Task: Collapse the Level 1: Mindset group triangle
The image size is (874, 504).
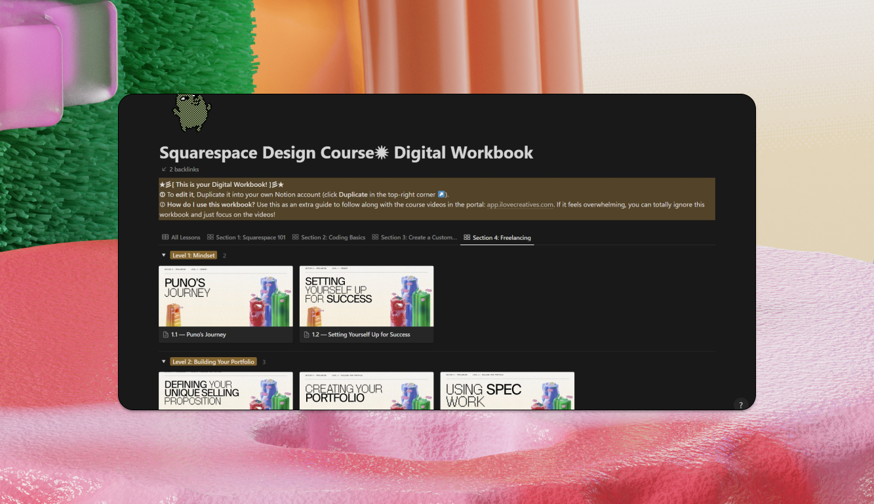Action: [164, 256]
